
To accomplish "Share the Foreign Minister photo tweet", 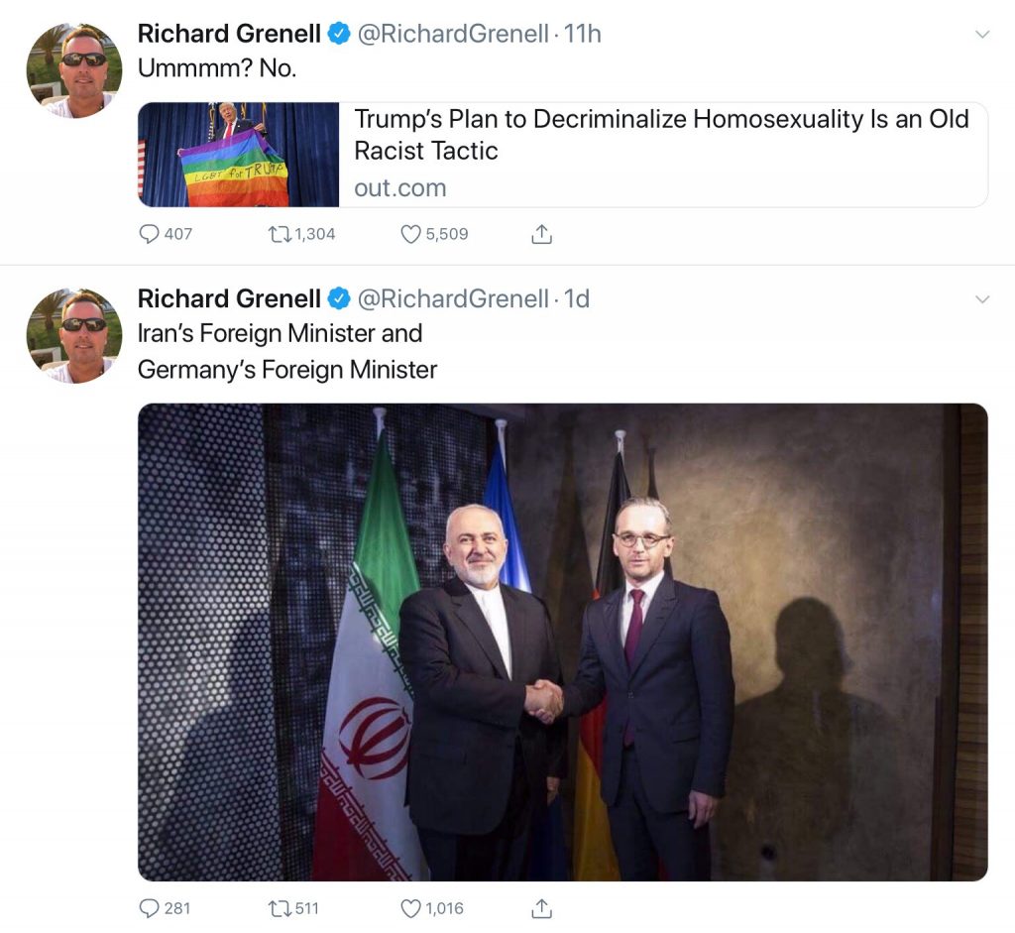I will tap(542, 908).
